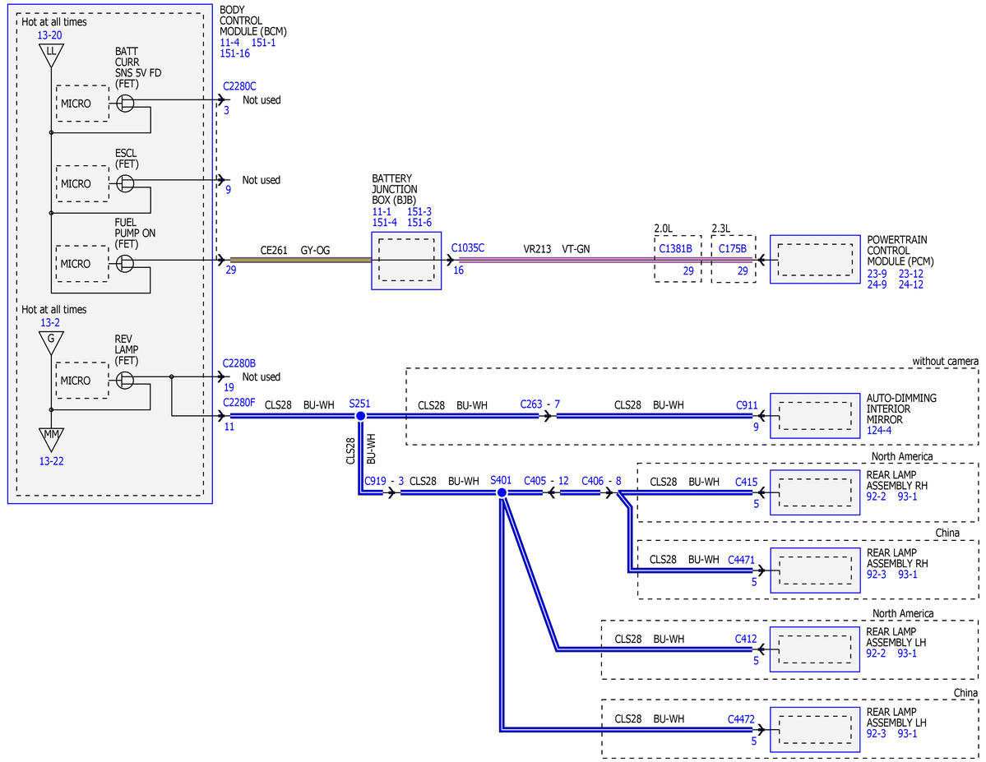Click connector C1381B for 2.0L

pyautogui.click(x=675, y=248)
